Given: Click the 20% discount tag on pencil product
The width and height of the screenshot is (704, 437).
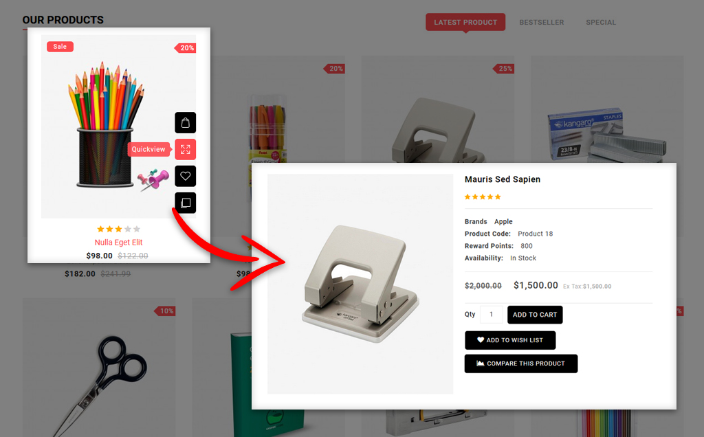Looking at the screenshot, I should point(185,48).
